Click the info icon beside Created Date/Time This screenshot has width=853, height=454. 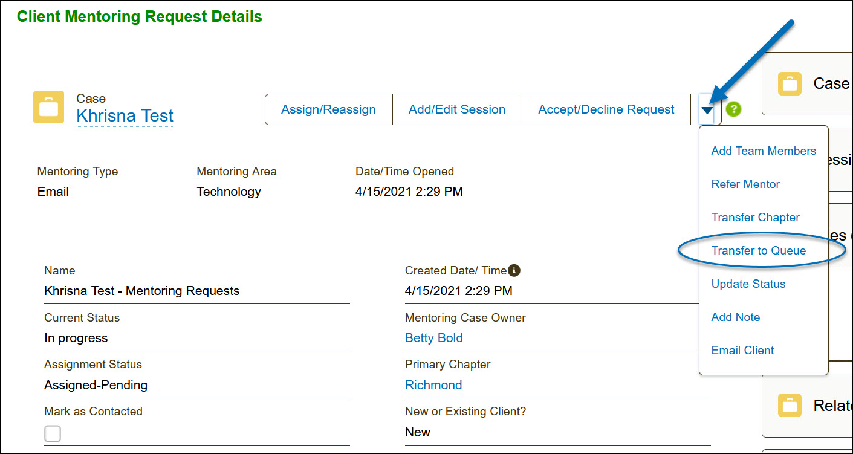pos(514,270)
